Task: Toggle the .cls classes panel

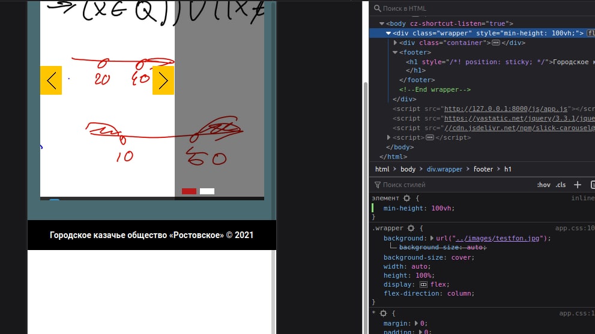Action: (x=560, y=185)
